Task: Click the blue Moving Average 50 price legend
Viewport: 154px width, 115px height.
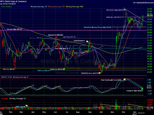Action: pyautogui.click(x=21, y=7)
